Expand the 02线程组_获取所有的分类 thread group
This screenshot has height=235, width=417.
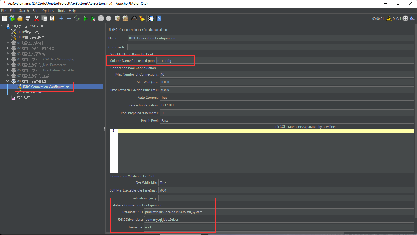click(x=8, y=48)
